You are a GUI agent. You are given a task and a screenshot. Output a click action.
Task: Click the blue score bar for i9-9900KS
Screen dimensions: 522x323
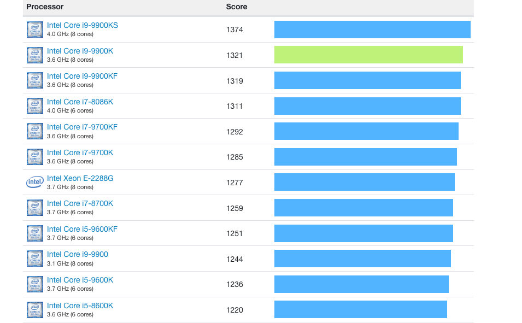[x=372, y=30]
